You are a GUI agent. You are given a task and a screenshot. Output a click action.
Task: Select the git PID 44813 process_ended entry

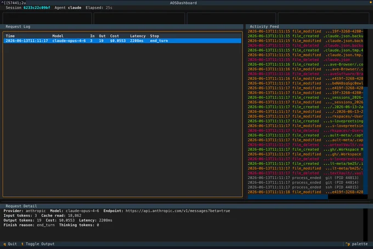[303, 178]
